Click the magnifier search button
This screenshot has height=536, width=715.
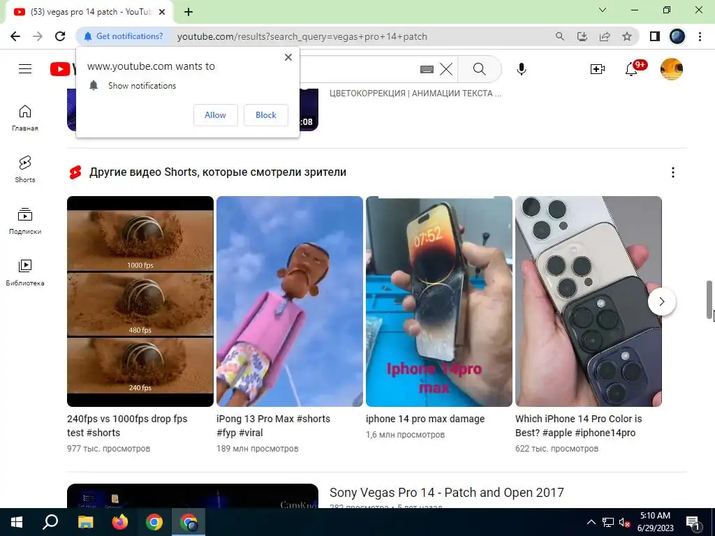tap(479, 69)
